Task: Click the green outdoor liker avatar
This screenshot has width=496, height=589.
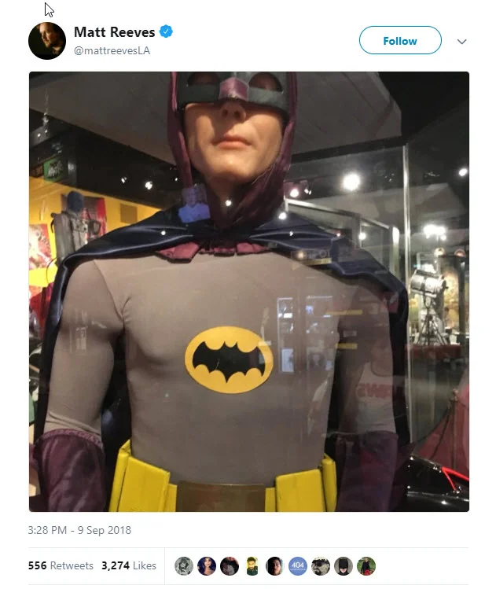Action: pos(366,565)
